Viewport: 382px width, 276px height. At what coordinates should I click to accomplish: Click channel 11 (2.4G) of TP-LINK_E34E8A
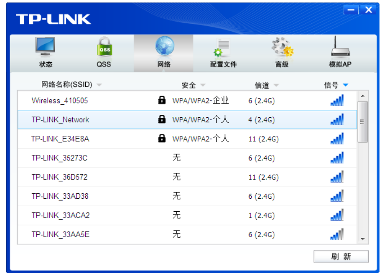[263, 139]
